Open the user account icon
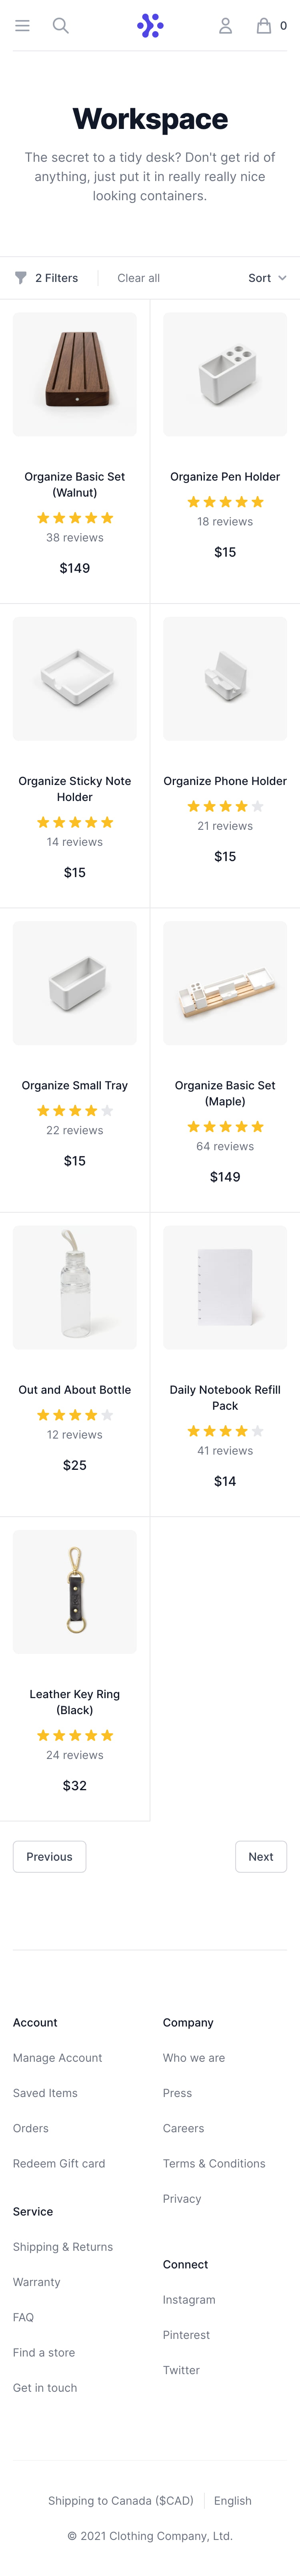The height and width of the screenshot is (2576, 300). click(226, 26)
